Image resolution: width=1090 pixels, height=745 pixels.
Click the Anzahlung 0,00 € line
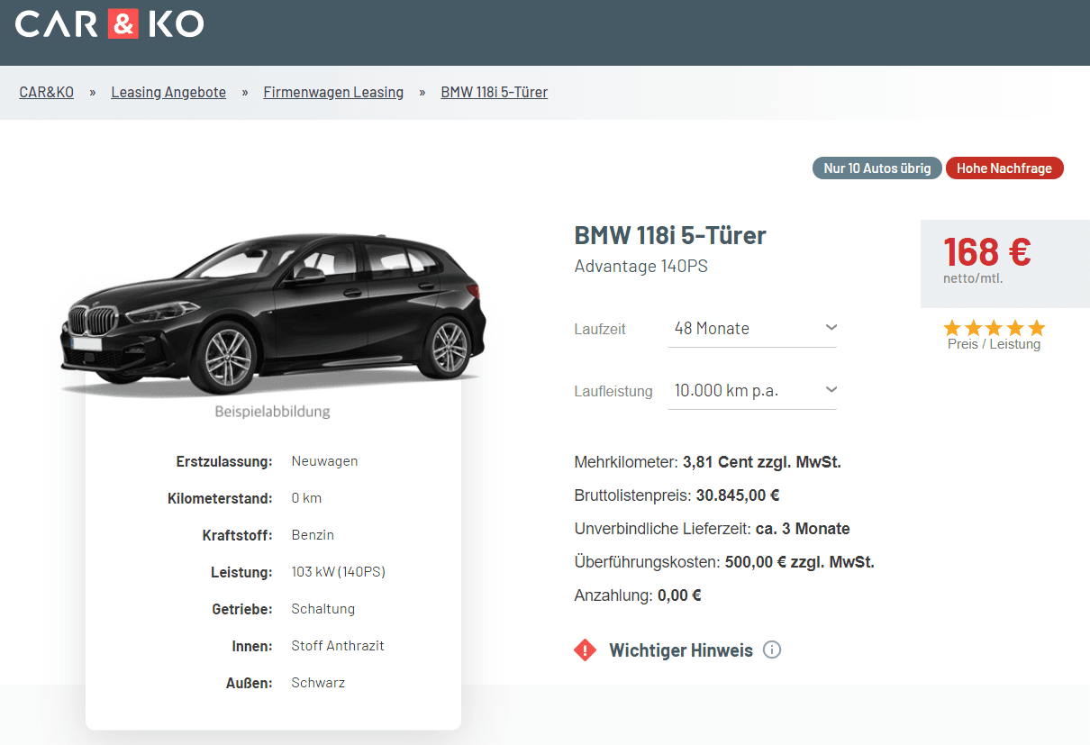click(638, 595)
